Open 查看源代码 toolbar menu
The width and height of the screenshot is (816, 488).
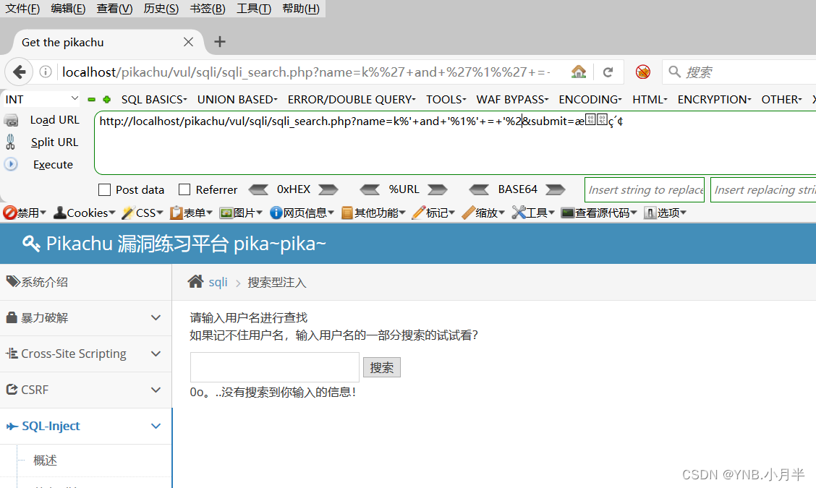[x=599, y=213]
